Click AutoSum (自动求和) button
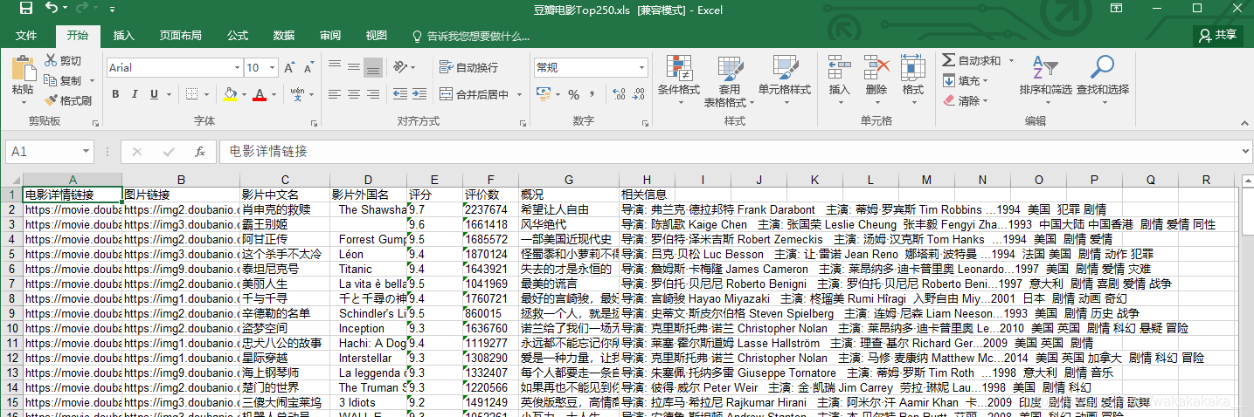 tap(971, 61)
